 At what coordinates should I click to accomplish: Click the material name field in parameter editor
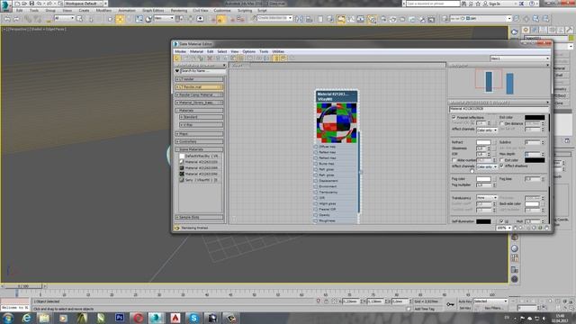point(499,109)
